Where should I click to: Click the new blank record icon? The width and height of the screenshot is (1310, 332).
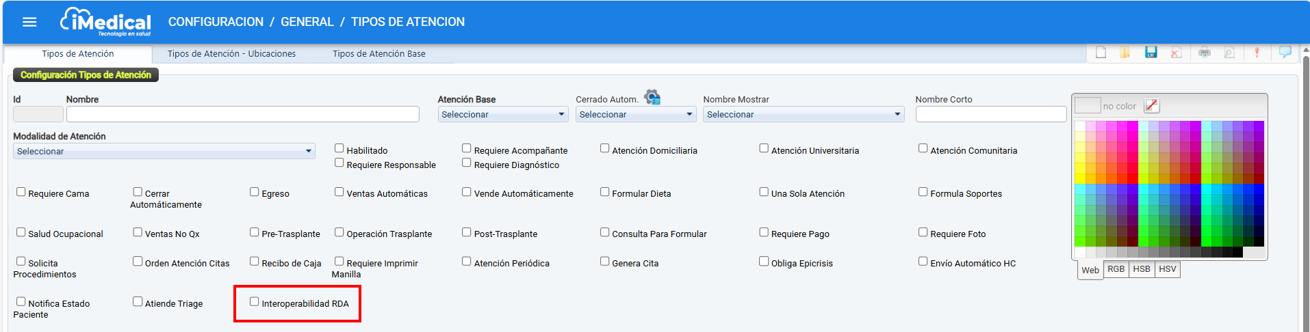1101,53
